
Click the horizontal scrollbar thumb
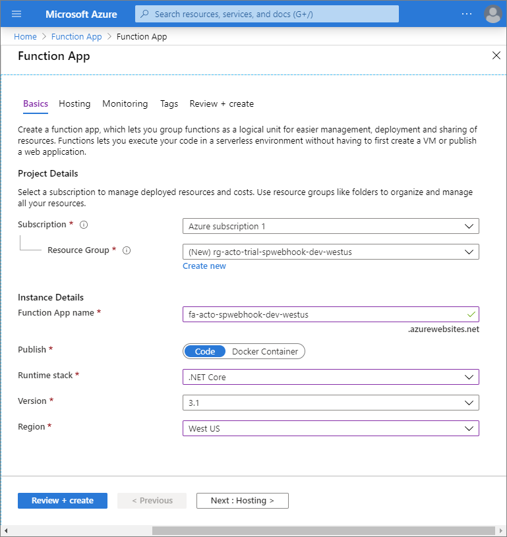point(323,531)
